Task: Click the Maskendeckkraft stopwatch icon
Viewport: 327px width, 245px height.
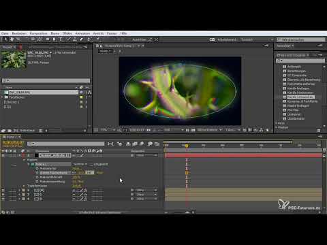Action: click(x=37, y=177)
